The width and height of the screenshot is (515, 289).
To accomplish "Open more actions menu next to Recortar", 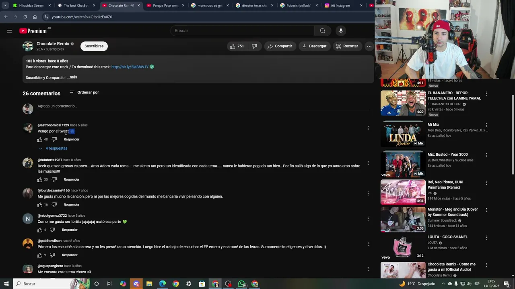I will (369, 46).
